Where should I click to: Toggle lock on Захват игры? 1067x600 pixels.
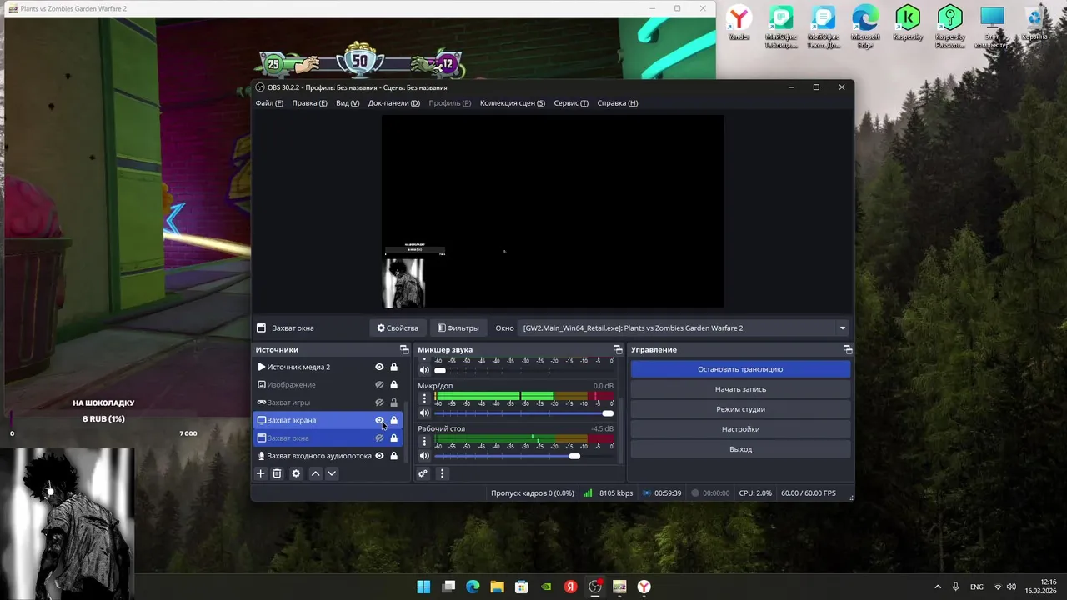click(x=394, y=402)
